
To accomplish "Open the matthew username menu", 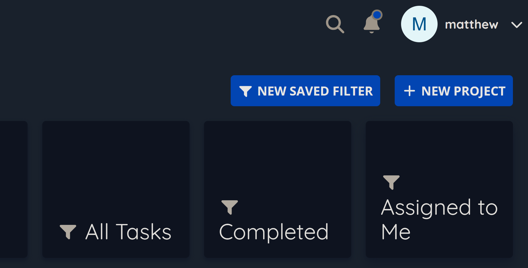I will [471, 25].
